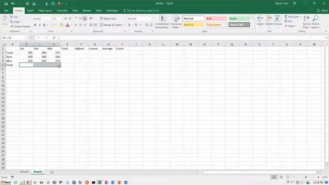Click the Increase Decimal icon
This screenshot has width=329, height=185.
click(147, 25)
